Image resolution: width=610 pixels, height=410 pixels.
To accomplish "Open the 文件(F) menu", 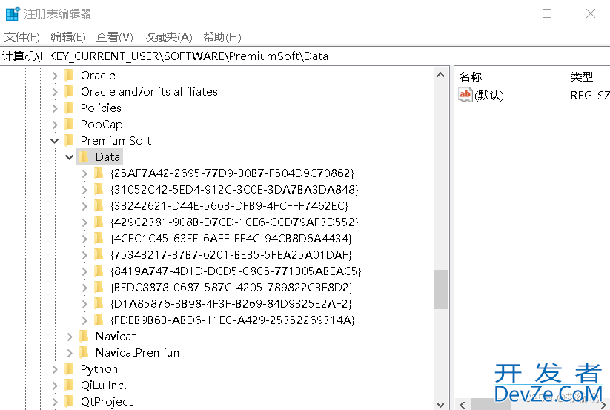I will pyautogui.click(x=22, y=36).
